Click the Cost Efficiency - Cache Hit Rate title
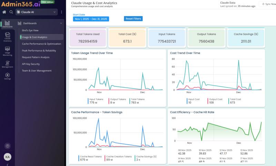 click(x=192, y=112)
